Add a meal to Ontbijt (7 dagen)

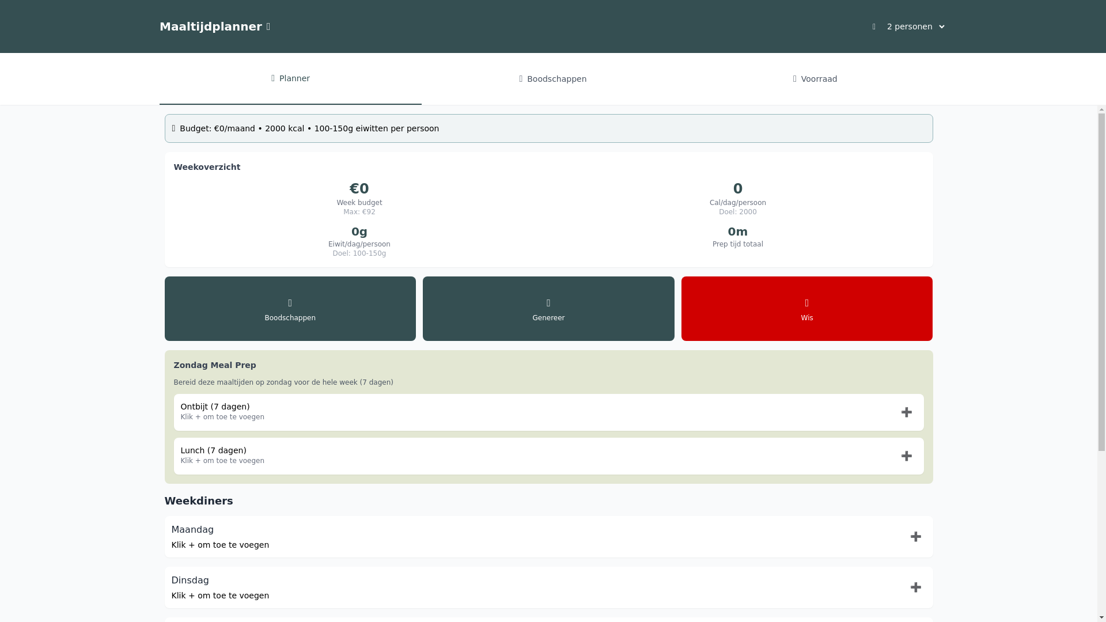pos(907,412)
